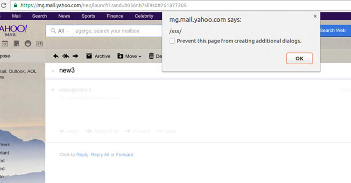Screen dimensions: 351x183
Task: Click the Gmail, Outlook, AOL sidebar link
Action: 18,71
